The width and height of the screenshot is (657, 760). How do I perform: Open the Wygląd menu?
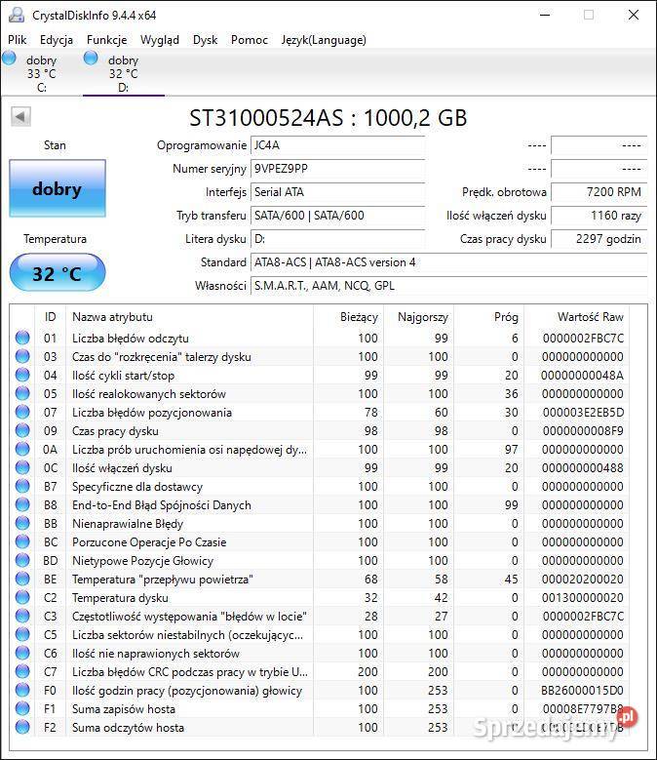159,40
